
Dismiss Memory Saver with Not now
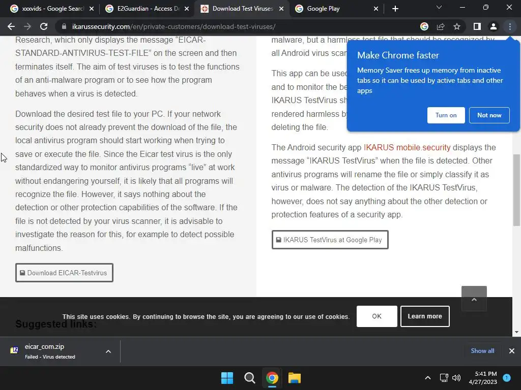point(489,115)
